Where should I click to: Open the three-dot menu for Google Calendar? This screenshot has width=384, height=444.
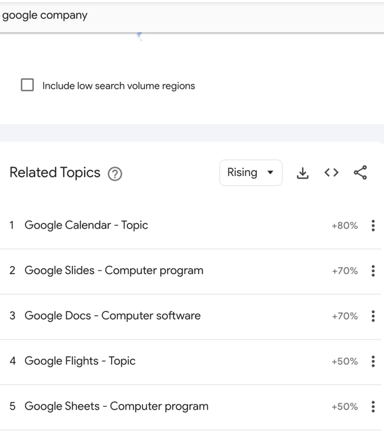pos(372,226)
